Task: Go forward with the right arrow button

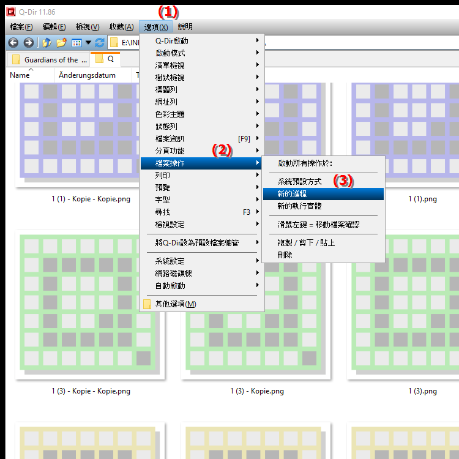Action: (x=28, y=43)
